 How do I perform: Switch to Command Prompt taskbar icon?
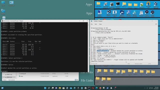[x=89, y=88]
